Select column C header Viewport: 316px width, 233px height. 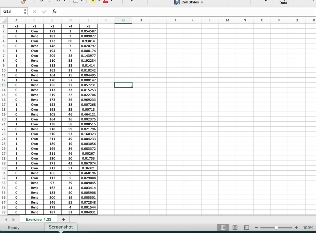coord(52,20)
